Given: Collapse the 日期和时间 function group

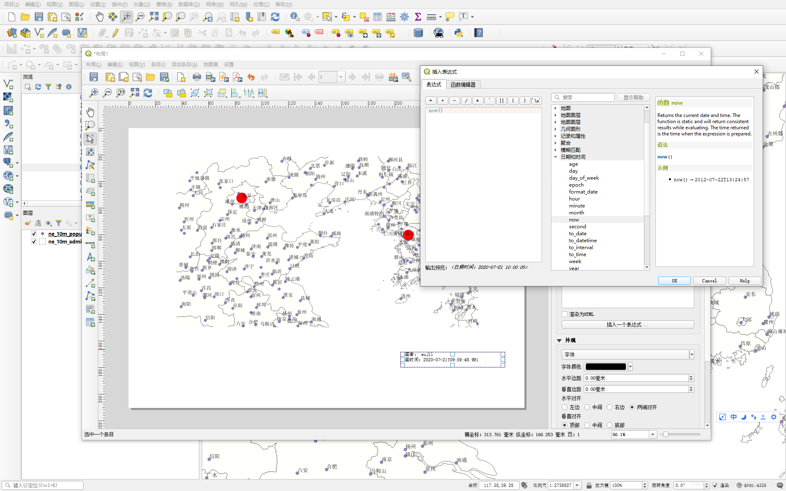Looking at the screenshot, I should click(x=556, y=157).
